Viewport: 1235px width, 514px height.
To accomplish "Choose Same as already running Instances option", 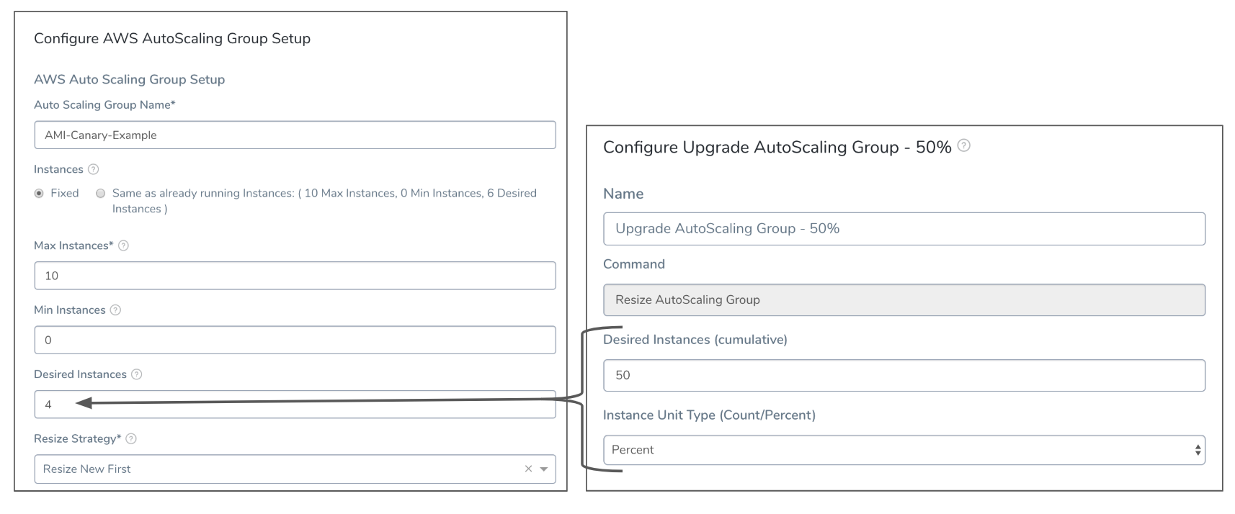I will tap(100, 193).
